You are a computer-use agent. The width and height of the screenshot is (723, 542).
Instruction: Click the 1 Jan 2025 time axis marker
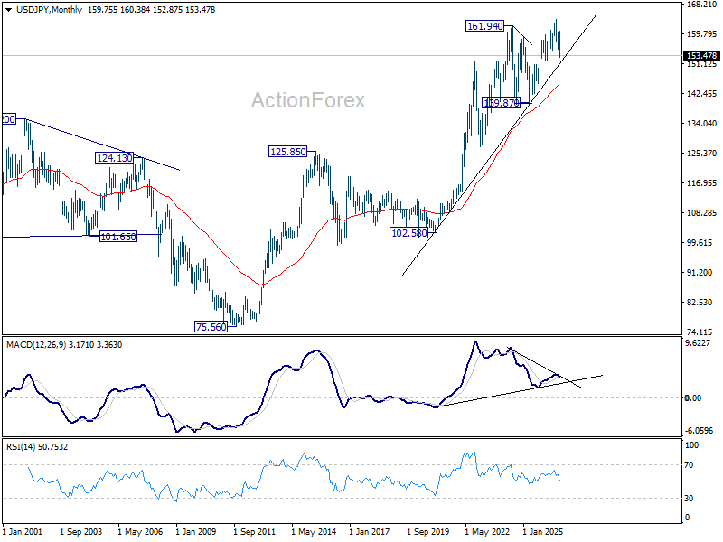[x=543, y=532]
